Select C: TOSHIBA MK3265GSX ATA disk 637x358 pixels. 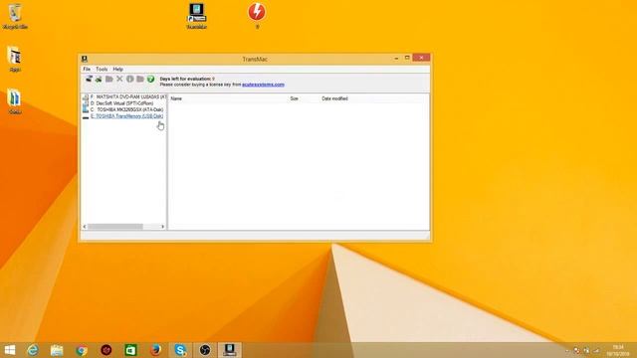point(126,109)
